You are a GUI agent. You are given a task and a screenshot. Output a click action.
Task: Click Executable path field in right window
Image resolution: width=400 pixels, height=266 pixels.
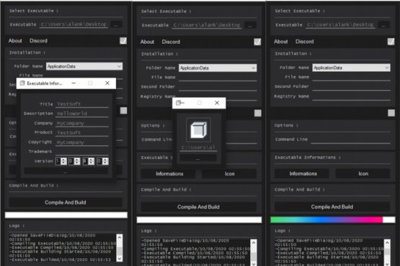click(341, 25)
